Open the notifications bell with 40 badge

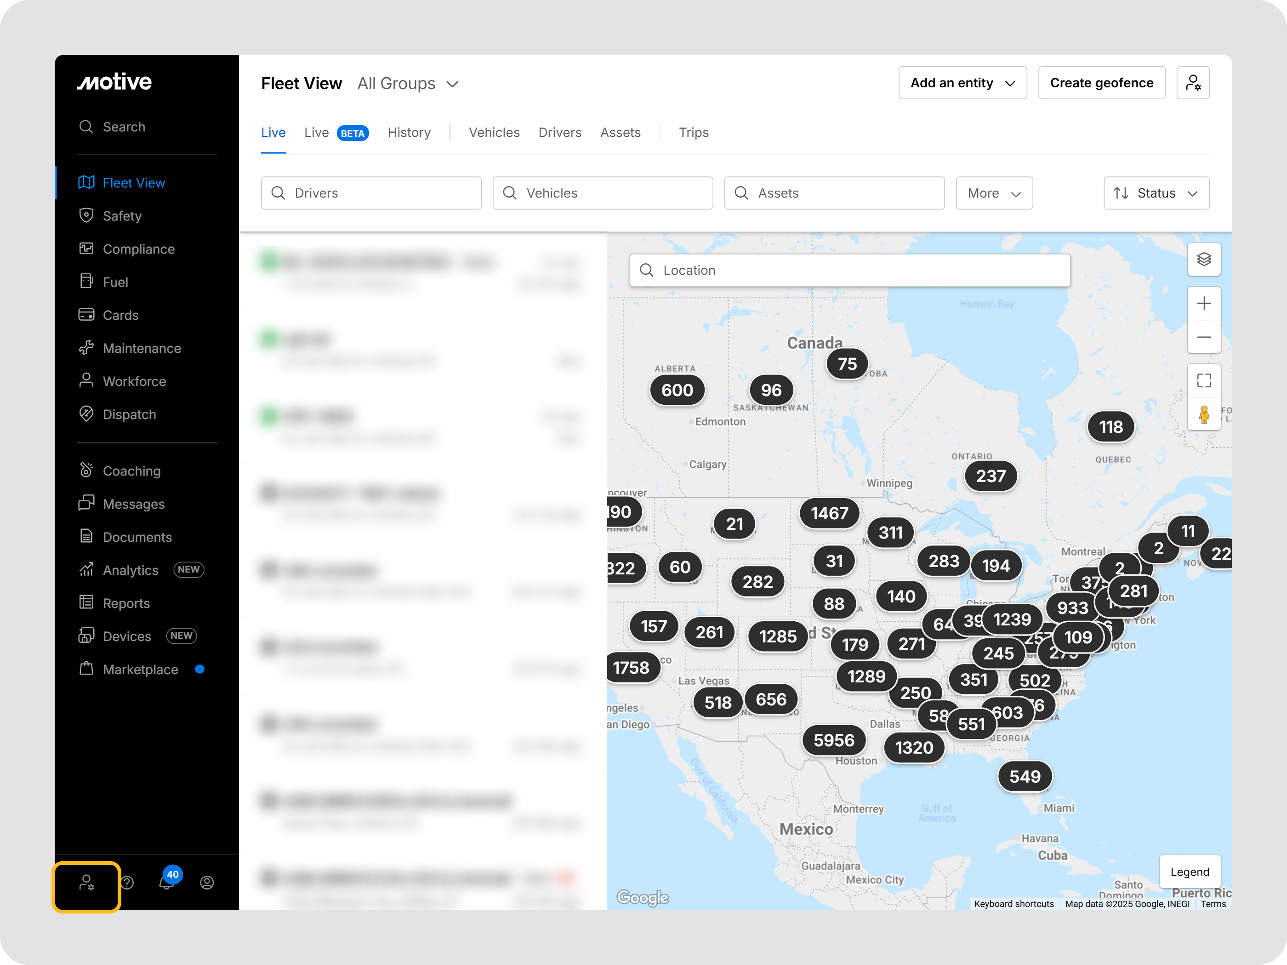166,882
